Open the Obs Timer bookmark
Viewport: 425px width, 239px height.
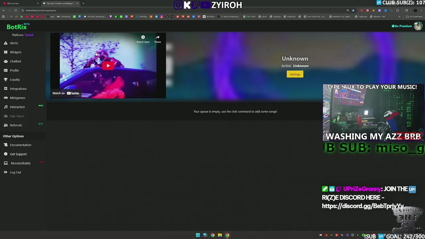tap(249, 17)
